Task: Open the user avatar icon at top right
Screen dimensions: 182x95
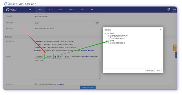Action: coord(169,9)
